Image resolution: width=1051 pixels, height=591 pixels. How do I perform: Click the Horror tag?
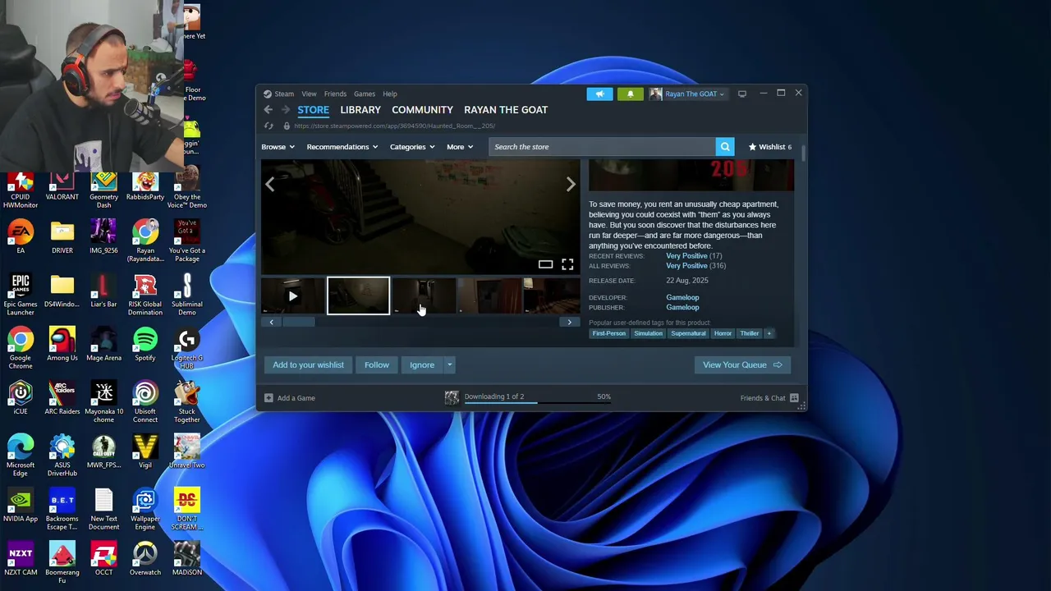click(x=723, y=334)
